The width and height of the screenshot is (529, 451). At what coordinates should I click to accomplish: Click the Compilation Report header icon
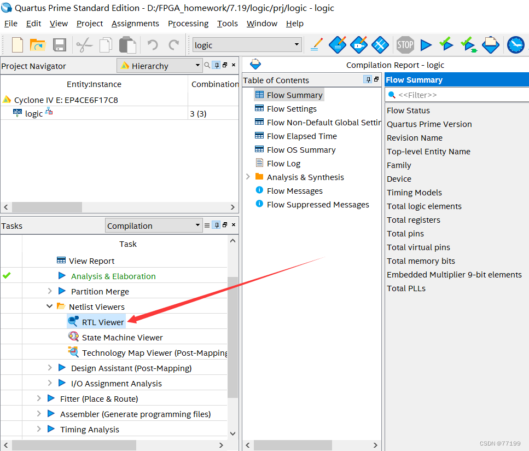point(255,64)
